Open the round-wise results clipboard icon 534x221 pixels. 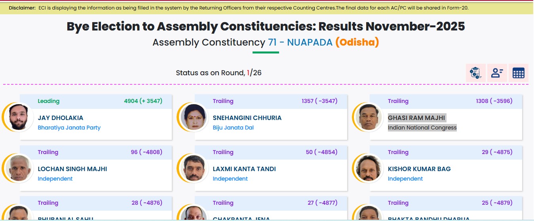pos(475,73)
